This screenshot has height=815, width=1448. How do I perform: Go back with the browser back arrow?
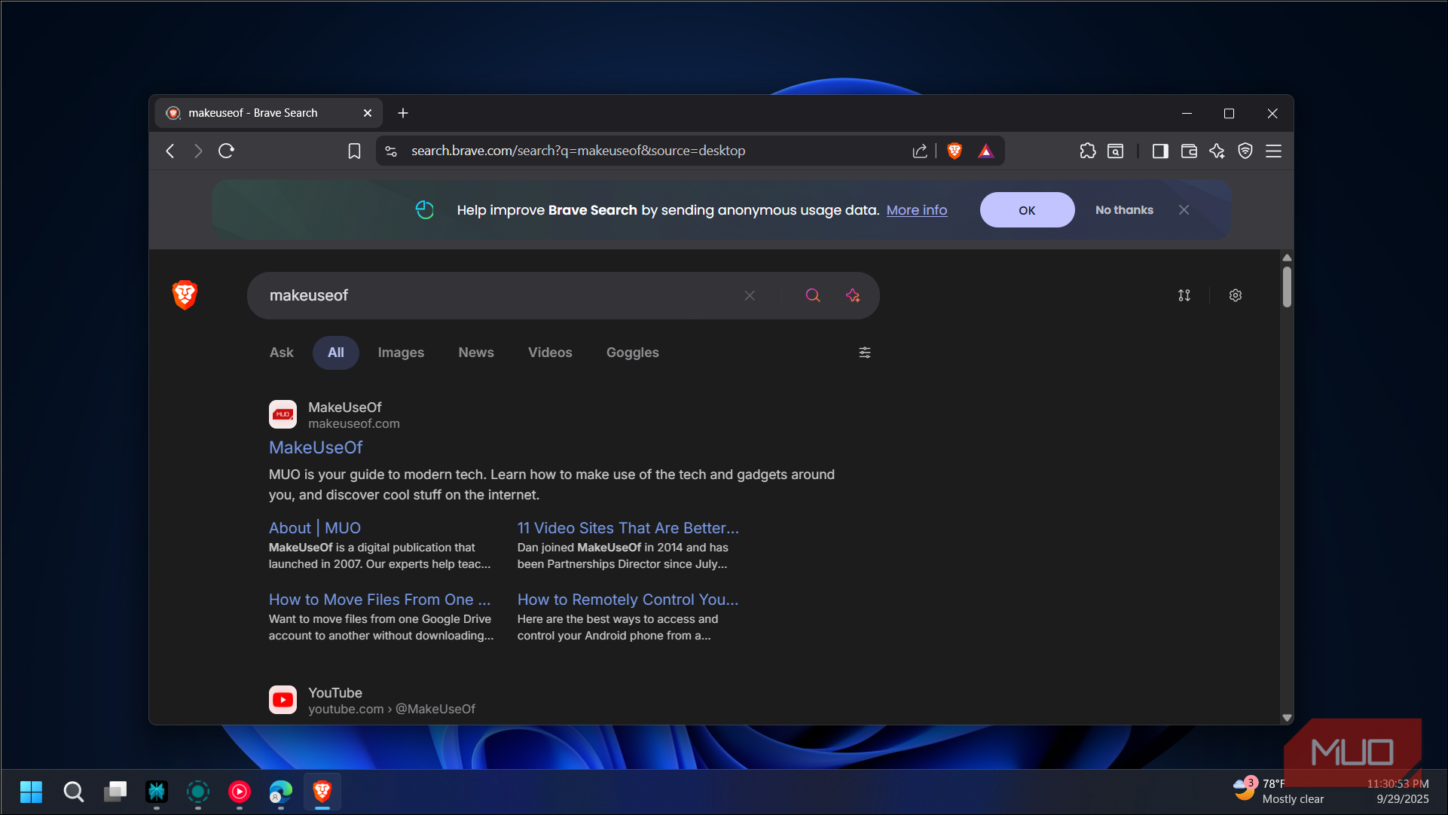pyautogui.click(x=170, y=151)
